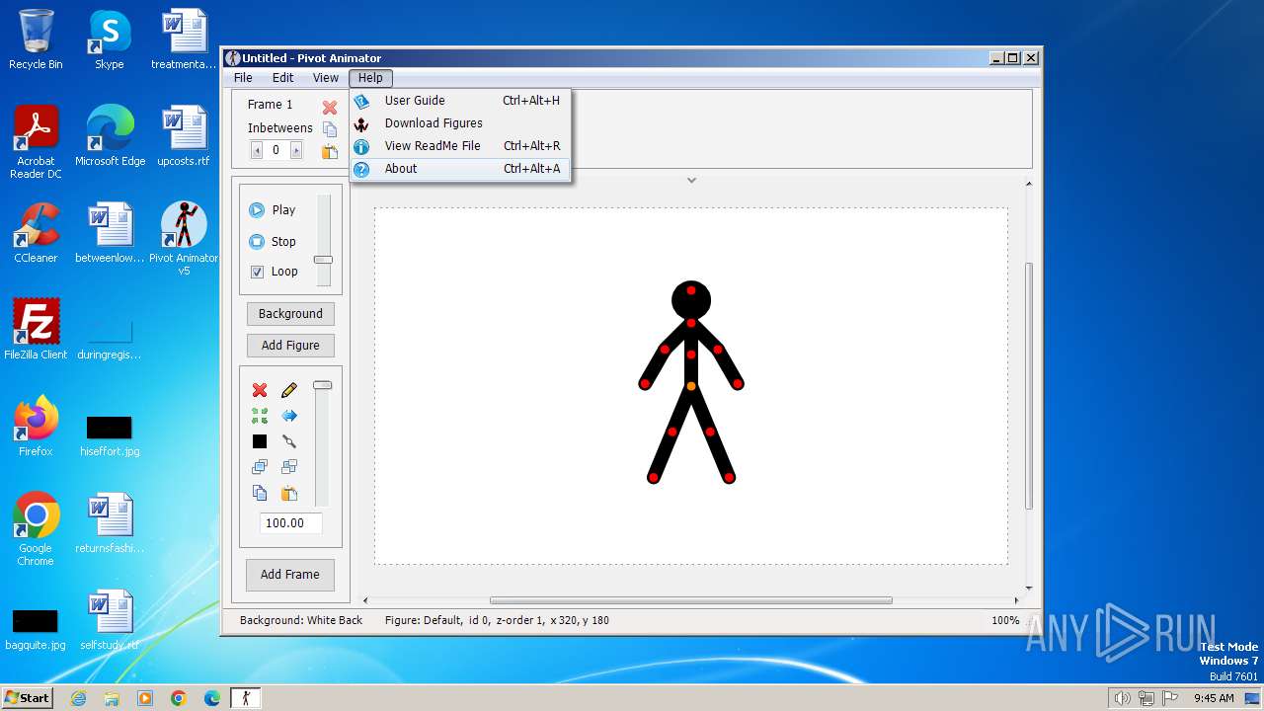Click the Inbetweens number field
The image size is (1264, 711).
(x=276, y=150)
